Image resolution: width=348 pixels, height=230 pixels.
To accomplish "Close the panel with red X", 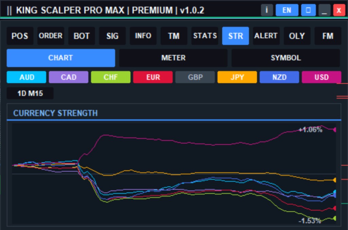I will [x=339, y=10].
